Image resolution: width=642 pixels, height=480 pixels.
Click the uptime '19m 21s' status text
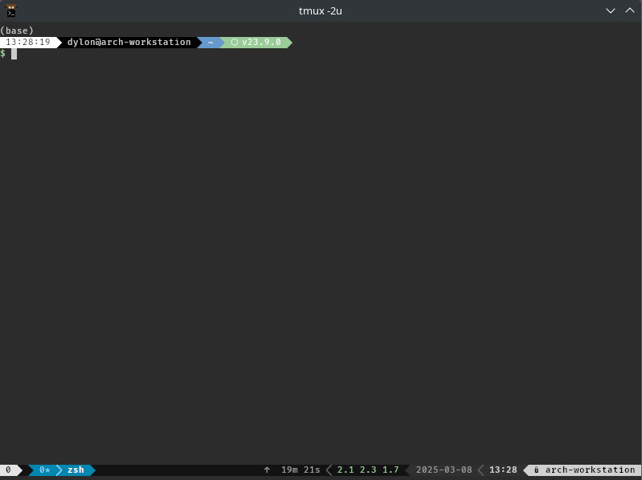pyautogui.click(x=301, y=470)
